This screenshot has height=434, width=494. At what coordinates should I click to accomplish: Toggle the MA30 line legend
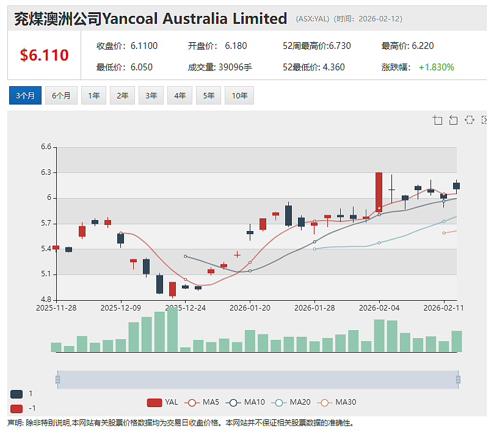[x=336, y=402]
